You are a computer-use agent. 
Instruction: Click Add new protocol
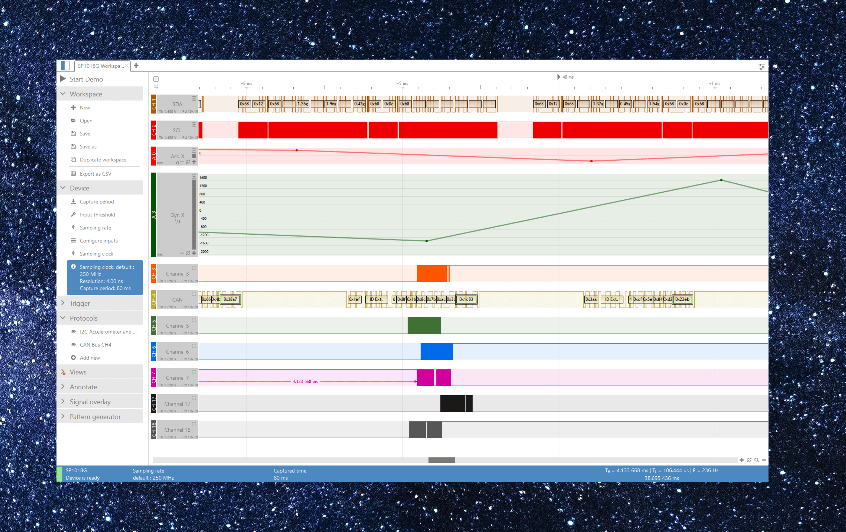point(90,358)
